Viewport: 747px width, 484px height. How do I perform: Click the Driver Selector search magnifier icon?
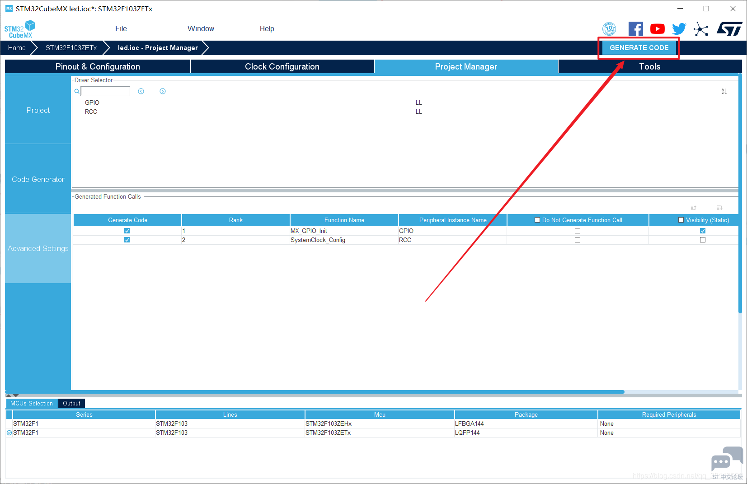coord(77,91)
